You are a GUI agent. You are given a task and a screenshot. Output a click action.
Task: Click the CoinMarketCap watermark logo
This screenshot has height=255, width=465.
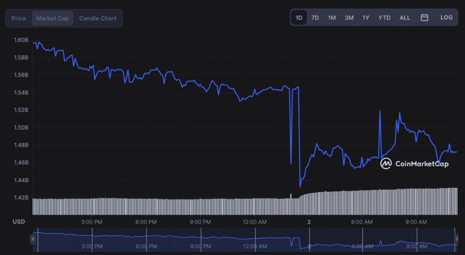point(414,163)
